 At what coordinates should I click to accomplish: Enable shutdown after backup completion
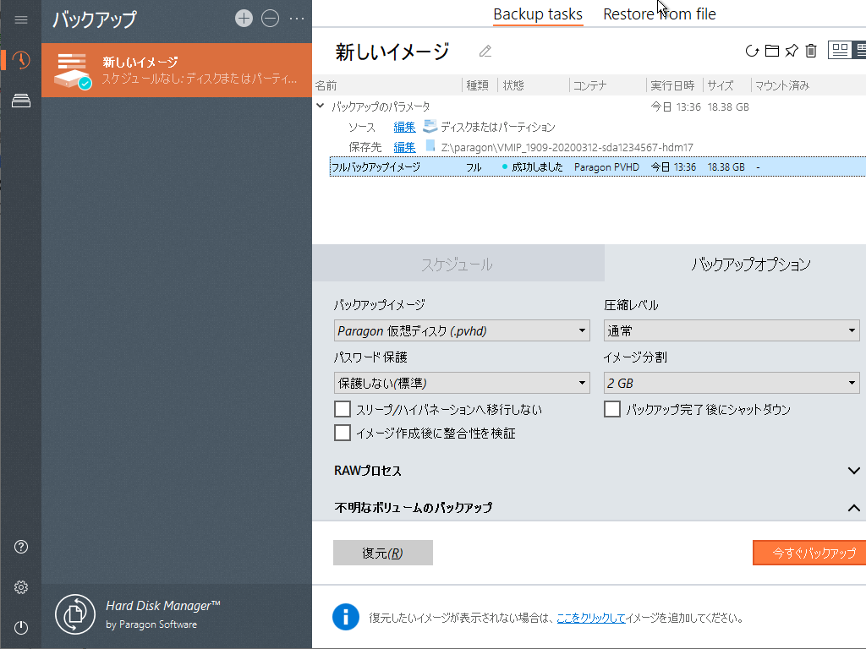click(x=612, y=408)
